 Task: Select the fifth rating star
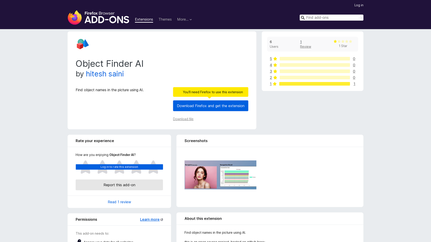click(x=153, y=167)
